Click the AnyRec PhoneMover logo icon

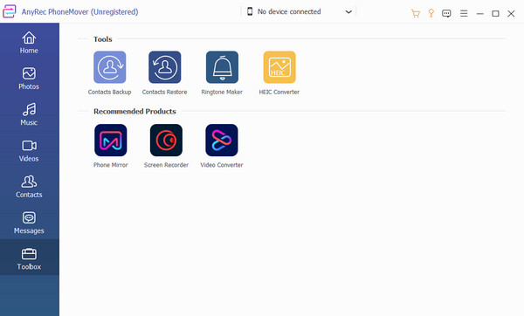click(x=10, y=11)
